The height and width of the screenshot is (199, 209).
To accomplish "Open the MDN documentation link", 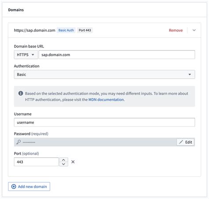I will (106, 100).
